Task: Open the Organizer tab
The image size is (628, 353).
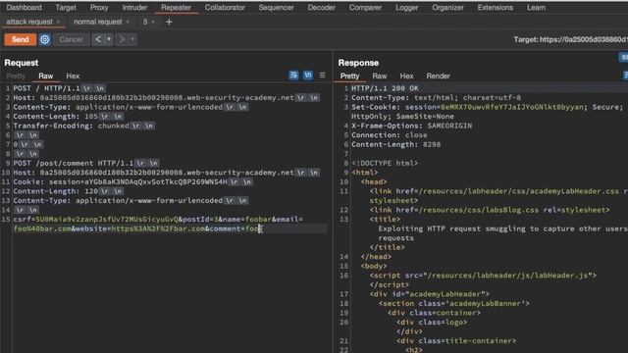Action: (447, 8)
